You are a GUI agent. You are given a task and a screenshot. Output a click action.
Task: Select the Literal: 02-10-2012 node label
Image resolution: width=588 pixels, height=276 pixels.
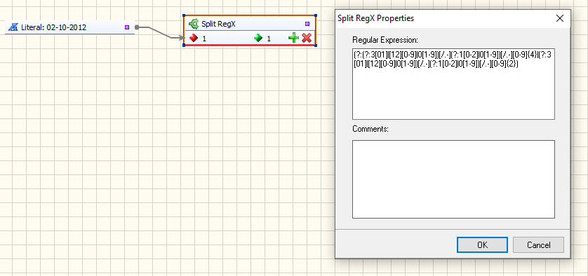[x=53, y=27]
